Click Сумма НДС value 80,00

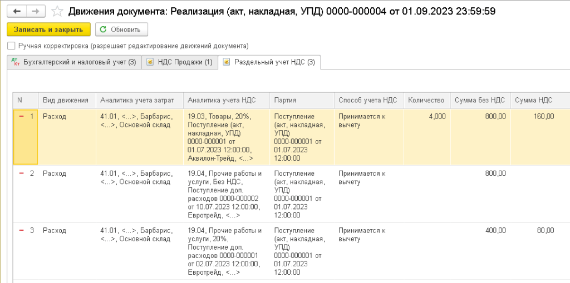coord(547,230)
